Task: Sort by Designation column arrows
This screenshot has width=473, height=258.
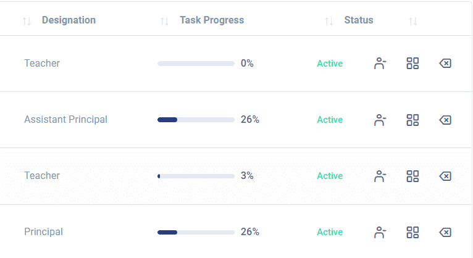Action: point(27,21)
